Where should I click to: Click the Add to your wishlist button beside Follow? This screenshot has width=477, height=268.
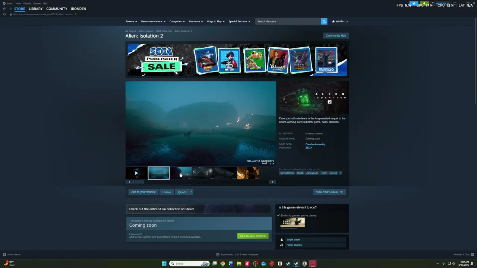pos(143,192)
